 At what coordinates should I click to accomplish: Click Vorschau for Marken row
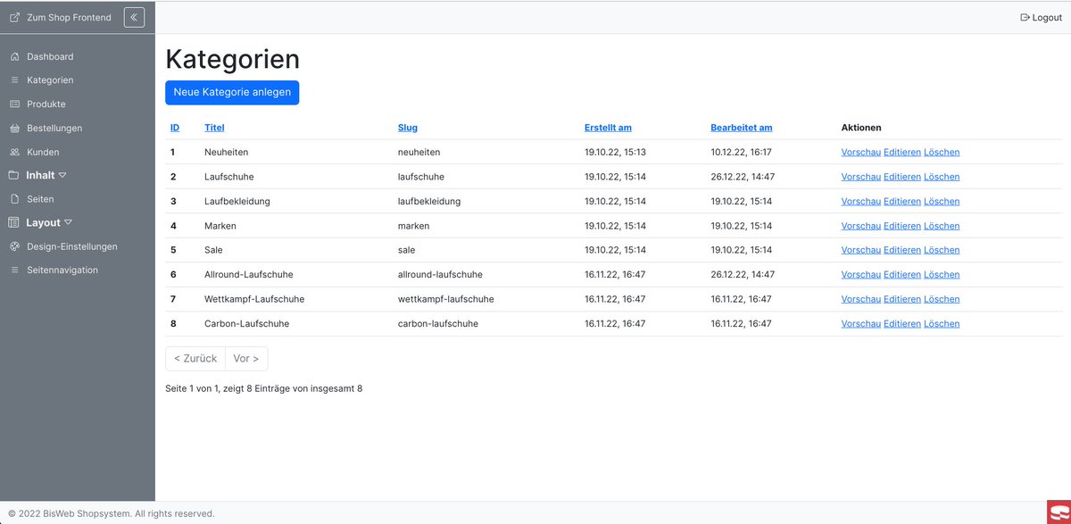click(x=861, y=226)
